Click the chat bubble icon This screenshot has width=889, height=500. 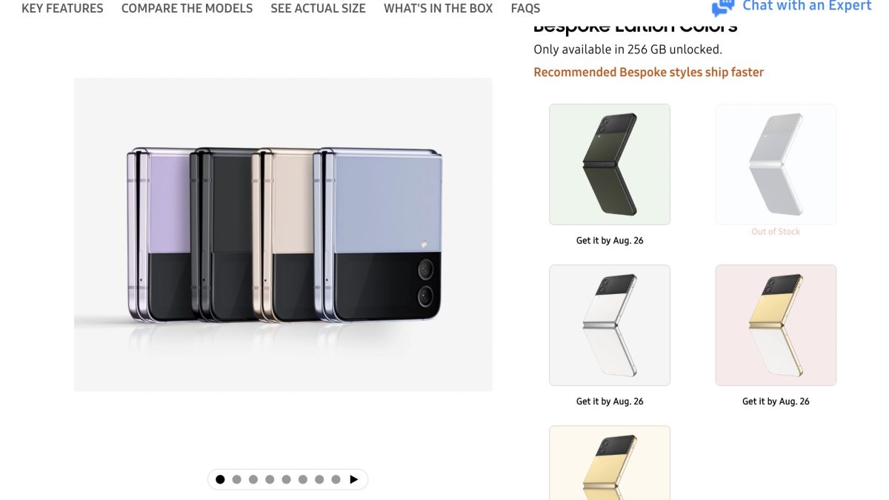tap(722, 7)
